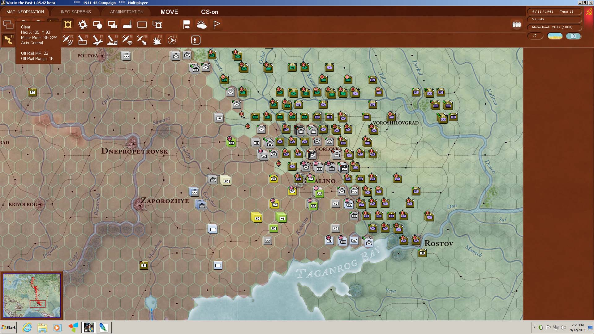Click the rectangle-with-circle toolbar icon
The height and width of the screenshot is (334, 594).
[97, 24]
